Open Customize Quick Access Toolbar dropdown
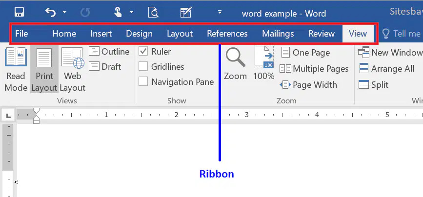Viewport: 423px width, 197px height. tap(220, 12)
